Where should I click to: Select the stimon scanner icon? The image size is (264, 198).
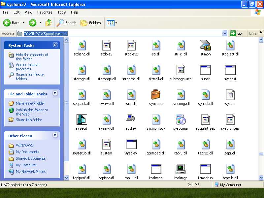tap(205, 45)
